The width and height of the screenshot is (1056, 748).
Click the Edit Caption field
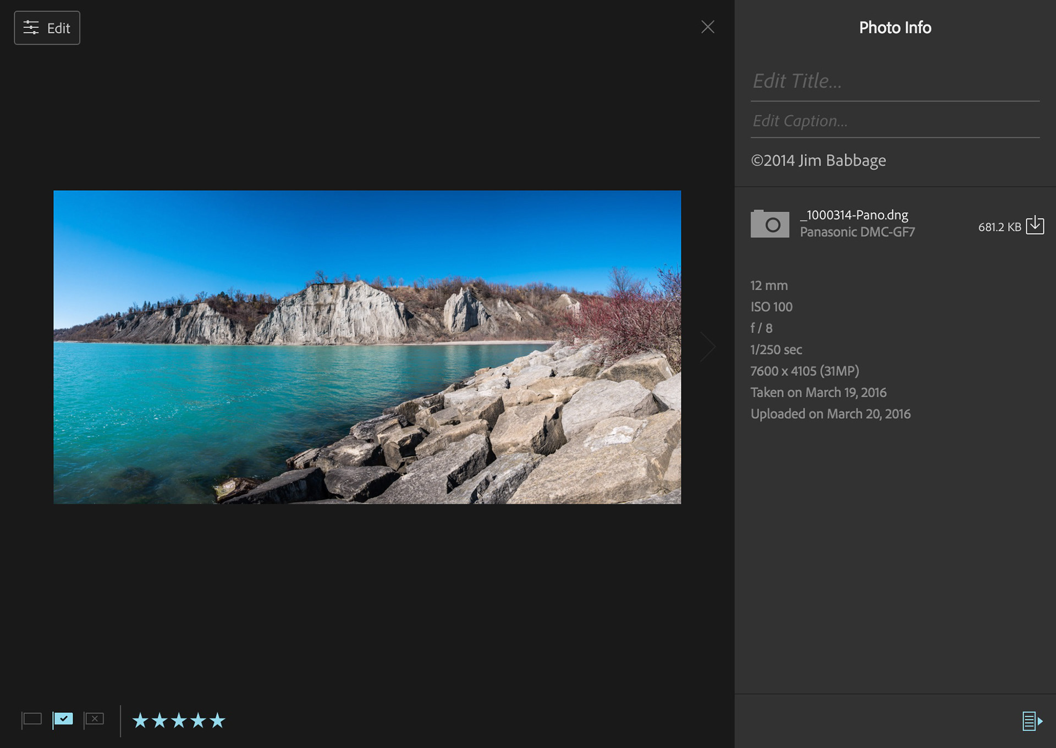[x=895, y=121]
